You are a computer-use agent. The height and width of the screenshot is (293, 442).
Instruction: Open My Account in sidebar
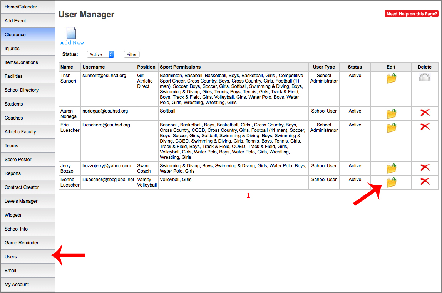click(28, 284)
